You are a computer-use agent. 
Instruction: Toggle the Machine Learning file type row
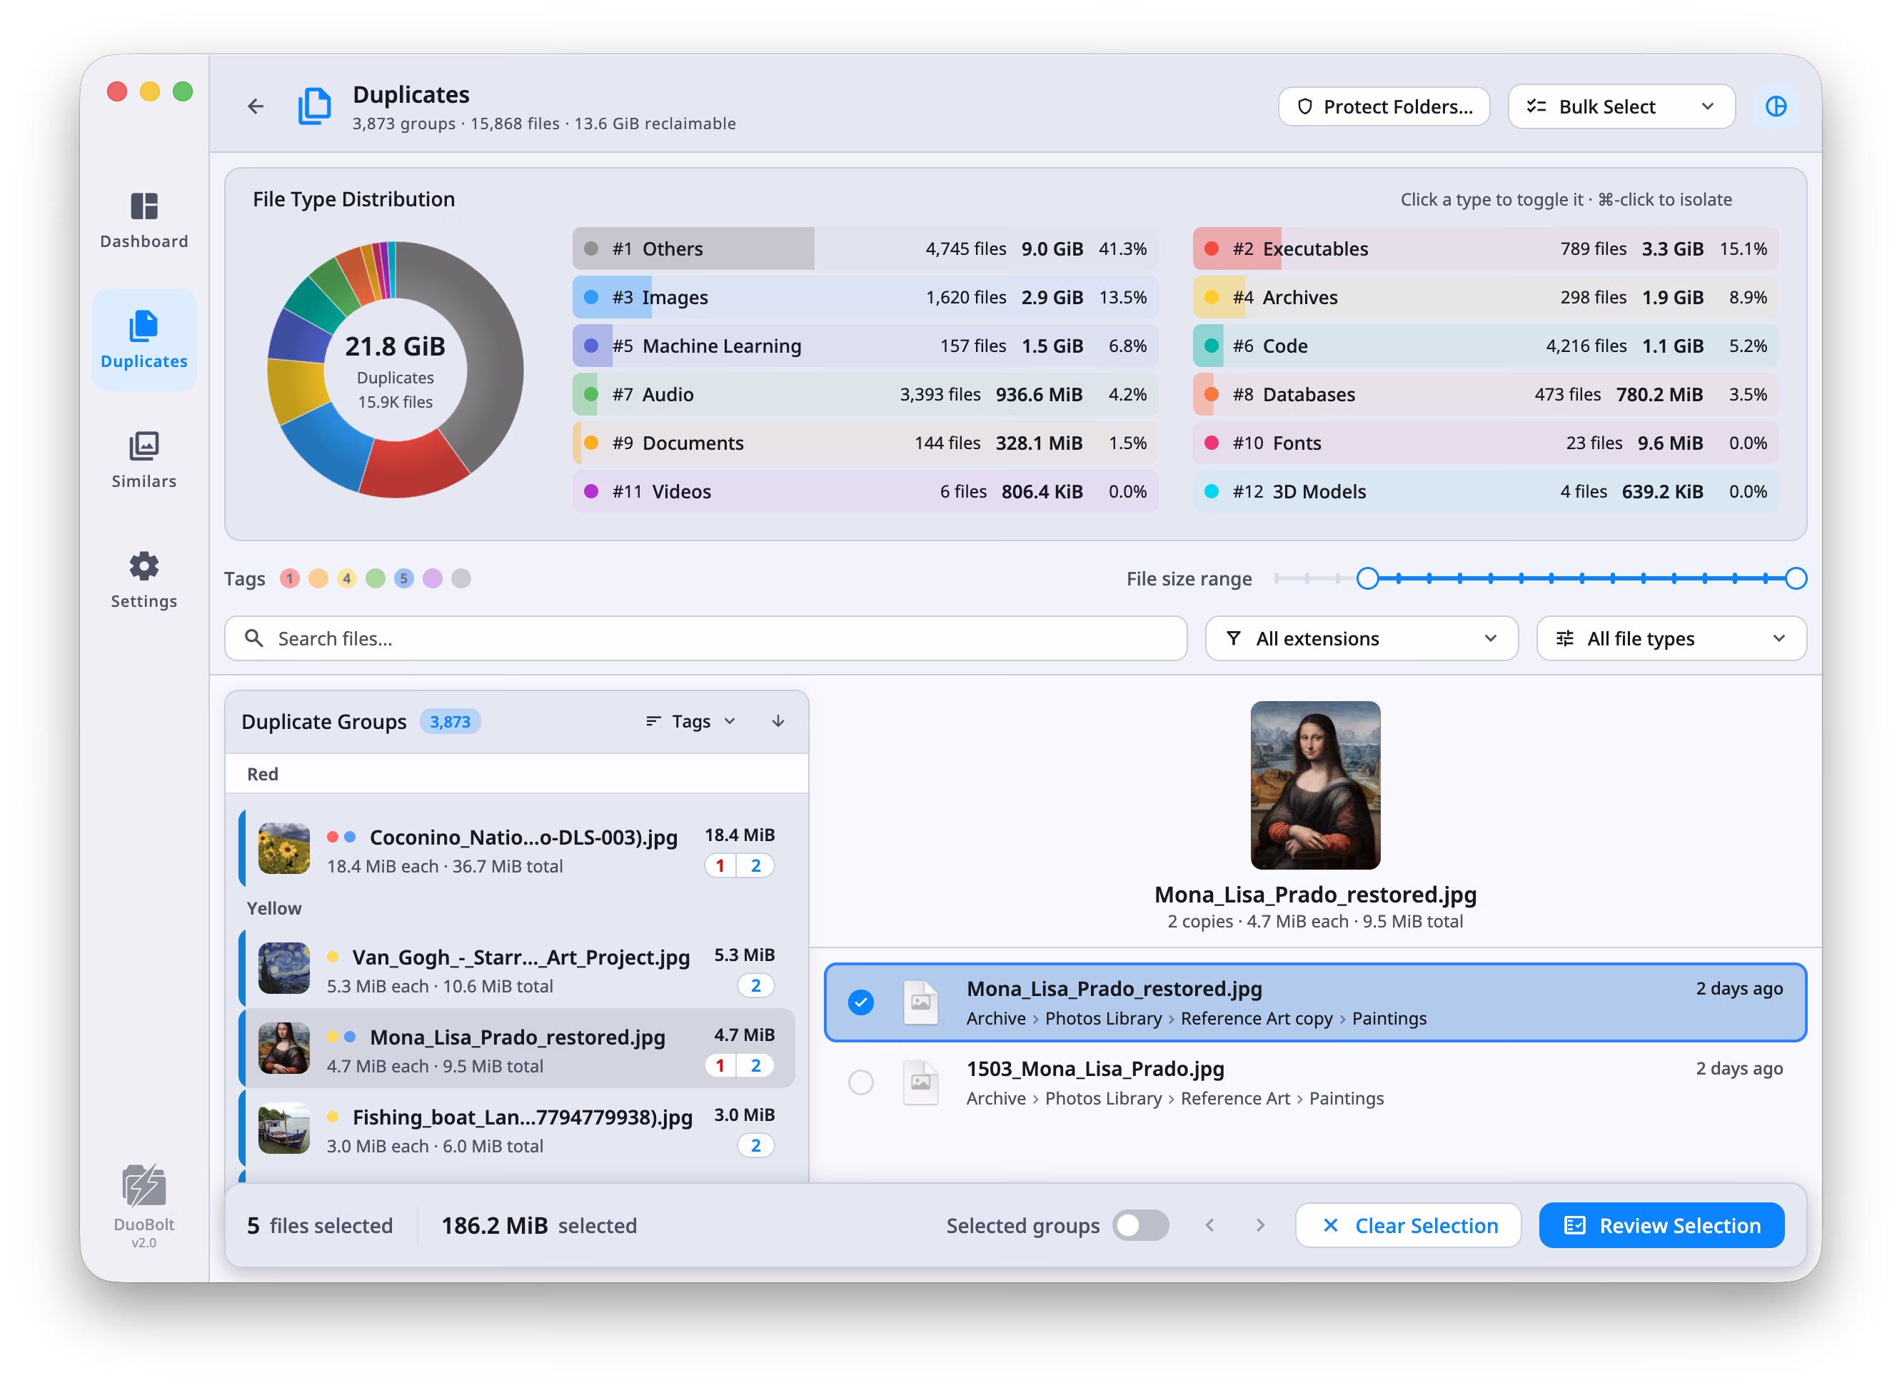pyautogui.click(x=865, y=346)
